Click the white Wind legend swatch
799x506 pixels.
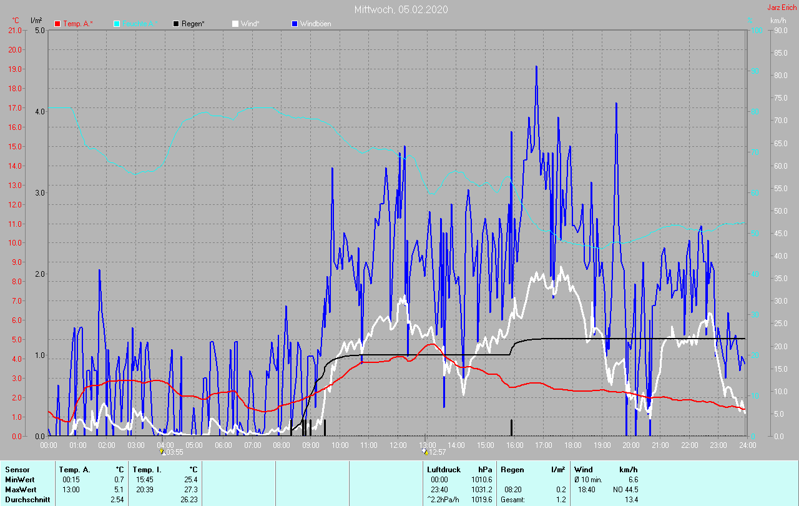click(x=235, y=24)
